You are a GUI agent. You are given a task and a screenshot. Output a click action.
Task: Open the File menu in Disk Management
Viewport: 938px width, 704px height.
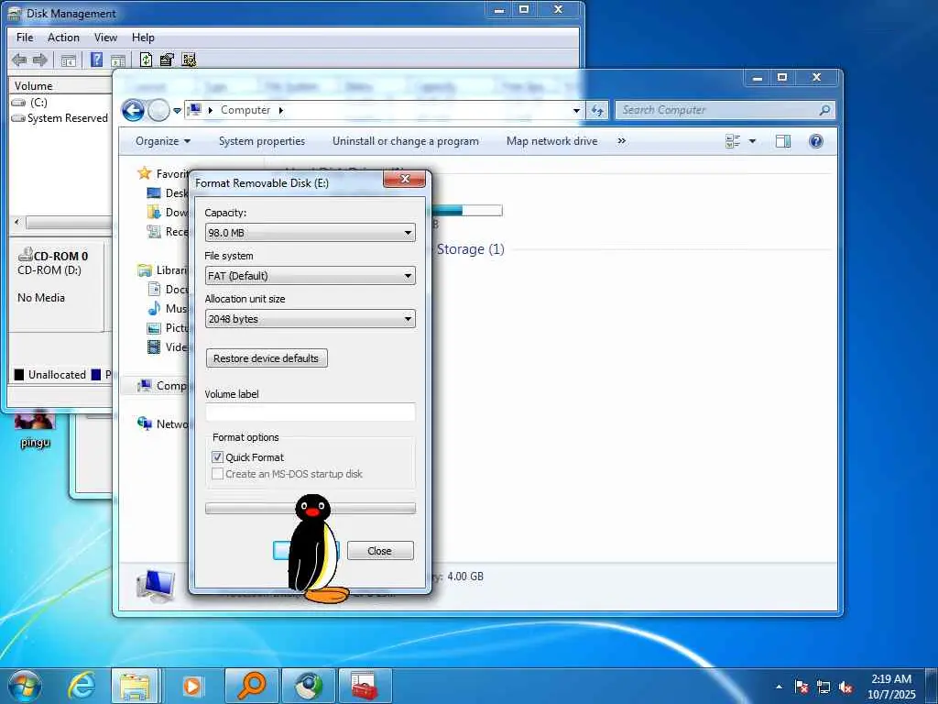[25, 38]
